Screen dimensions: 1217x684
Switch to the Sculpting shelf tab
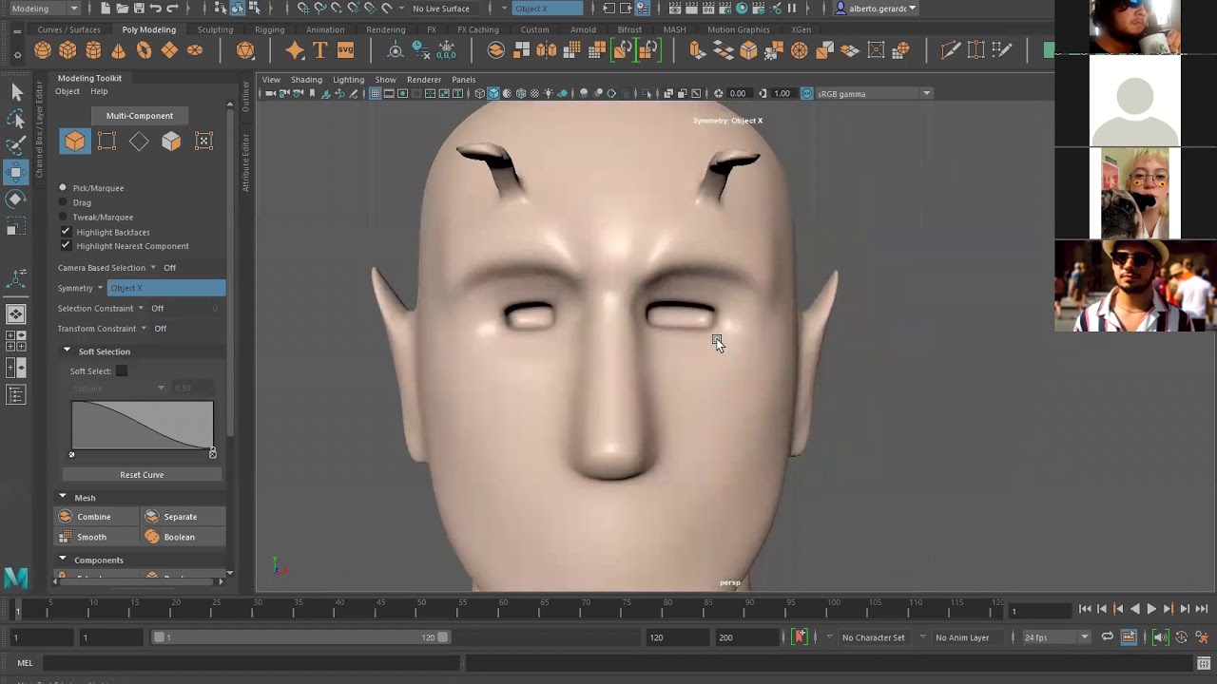click(x=215, y=29)
